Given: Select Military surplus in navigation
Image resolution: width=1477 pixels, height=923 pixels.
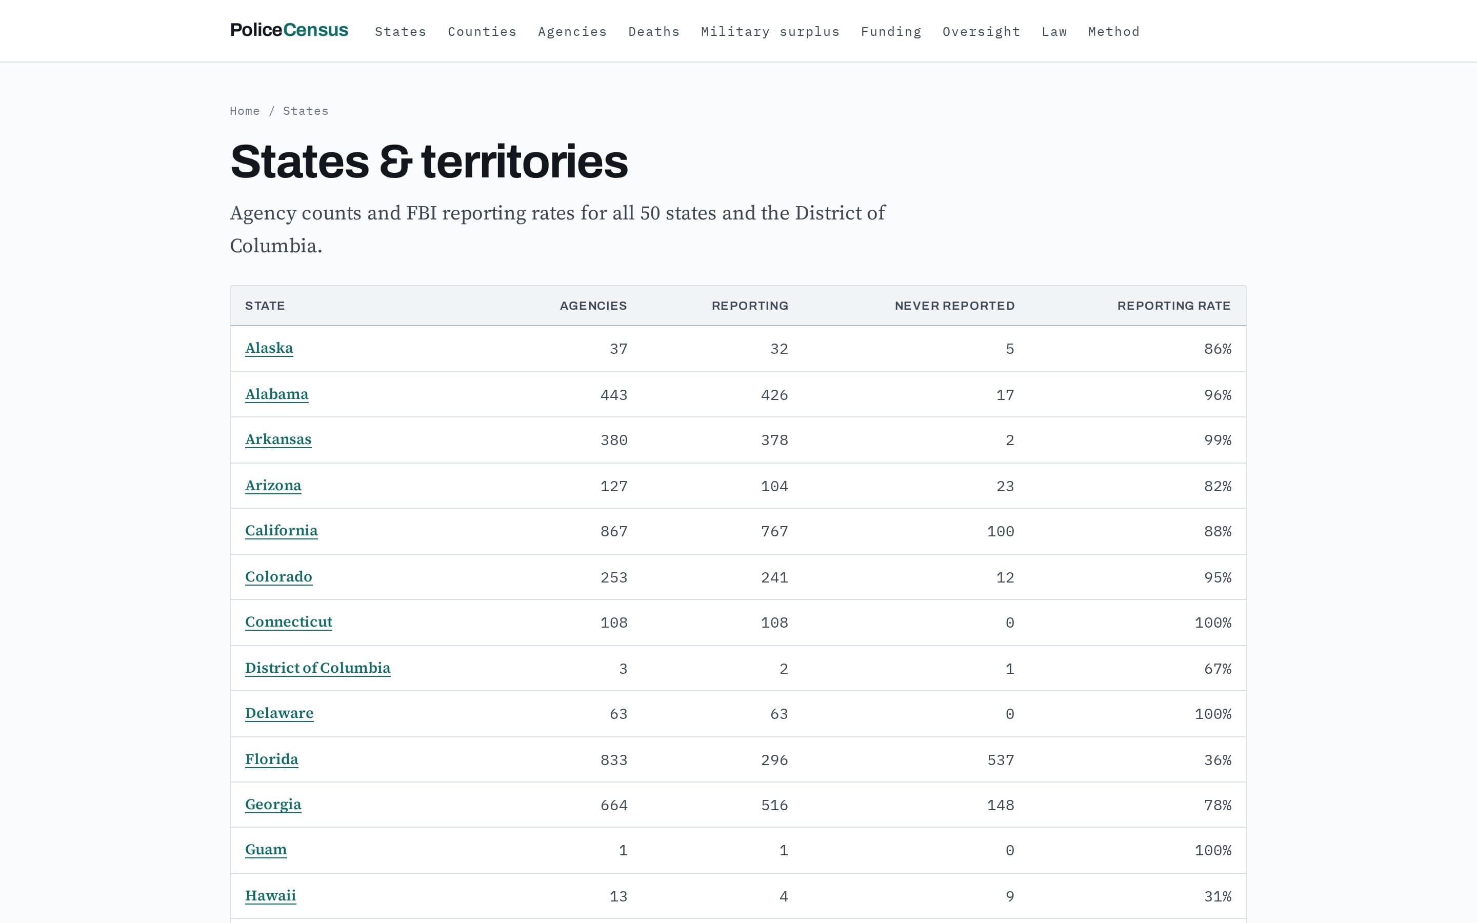Looking at the screenshot, I should click(x=770, y=32).
